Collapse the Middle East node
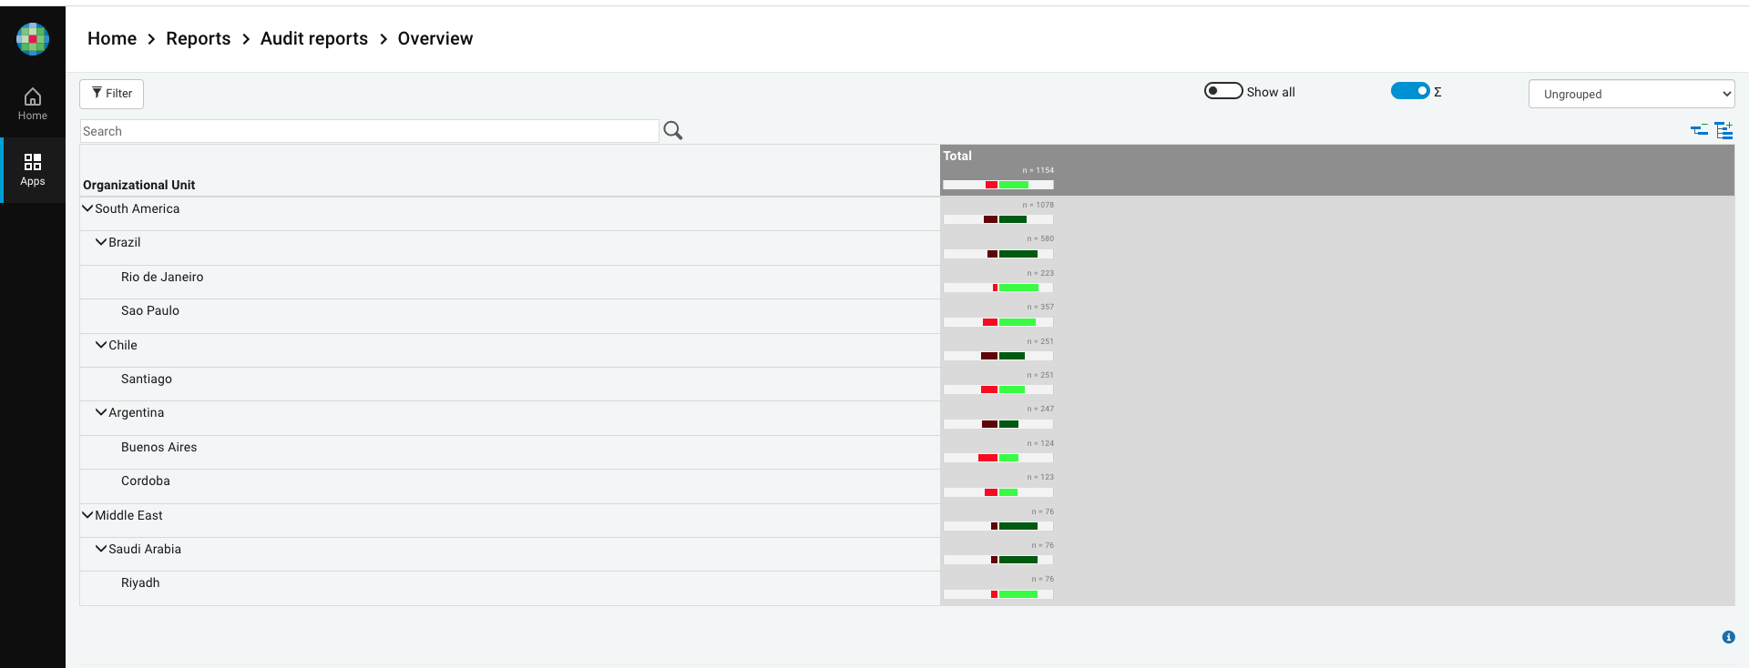This screenshot has width=1749, height=668. [87, 515]
